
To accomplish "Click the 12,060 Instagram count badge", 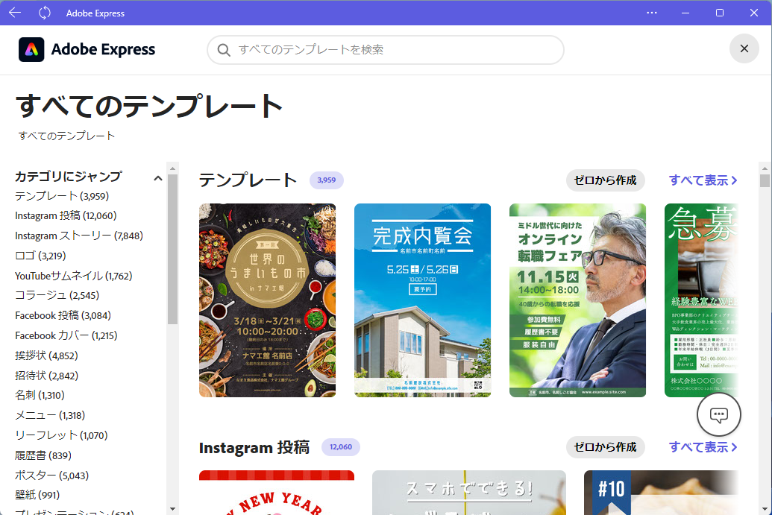I will (x=341, y=447).
